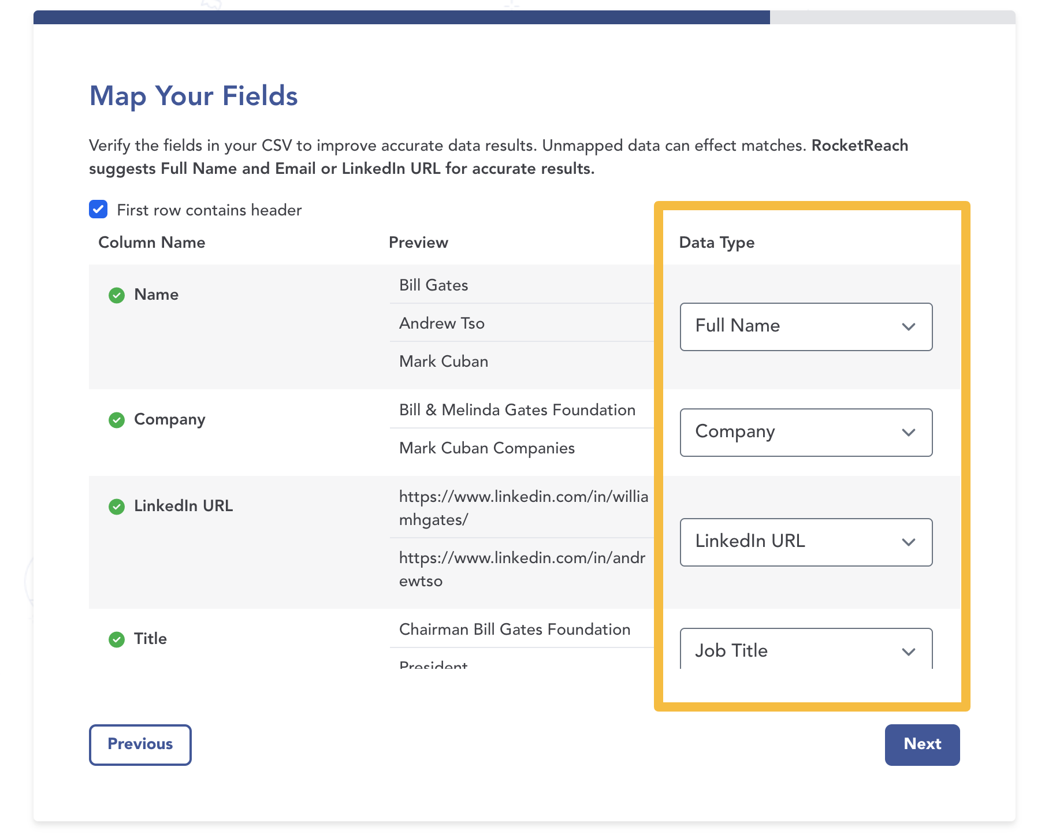1056x834 pixels.
Task: Select the Bill Gates preview row
Action: pos(522,285)
